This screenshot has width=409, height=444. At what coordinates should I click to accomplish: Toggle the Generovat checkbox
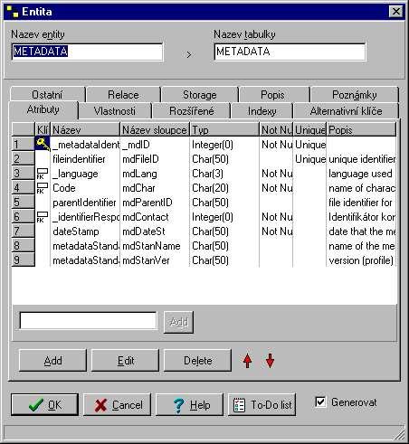(x=320, y=402)
